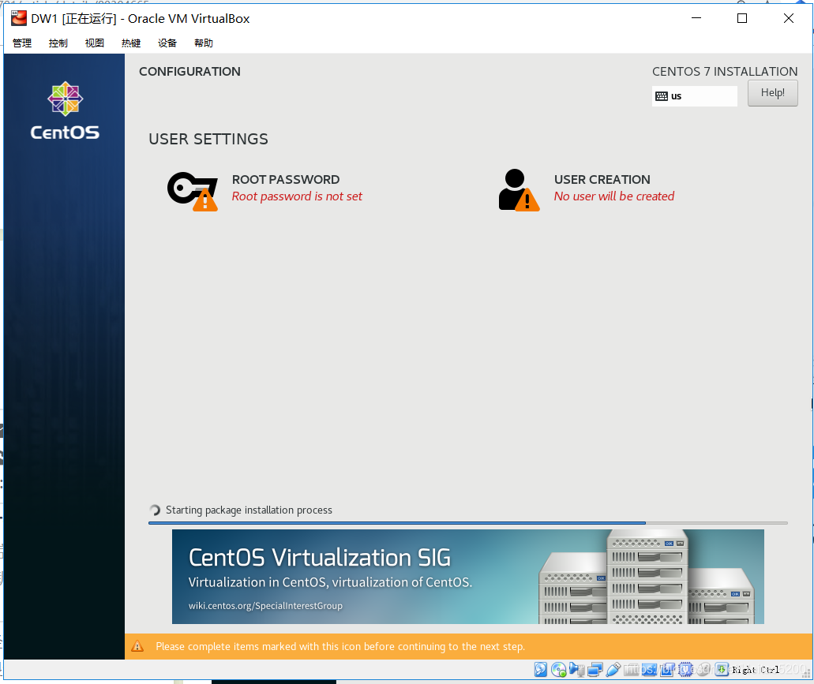Open the Root Password setup via key icon
The width and height of the screenshot is (814, 684).
click(192, 190)
